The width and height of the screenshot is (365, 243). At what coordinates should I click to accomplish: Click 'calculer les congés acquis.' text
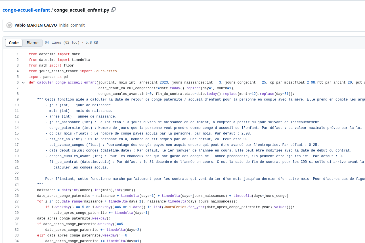pos(81,167)
